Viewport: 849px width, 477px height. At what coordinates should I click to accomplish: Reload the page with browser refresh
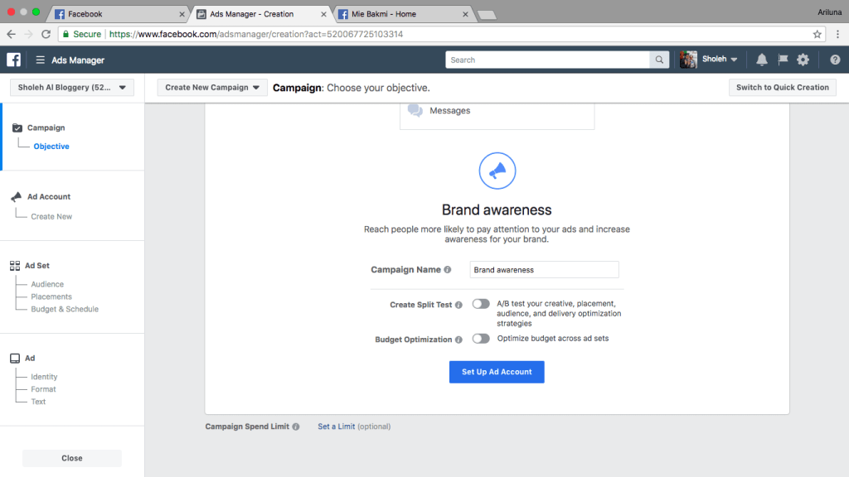[46, 34]
